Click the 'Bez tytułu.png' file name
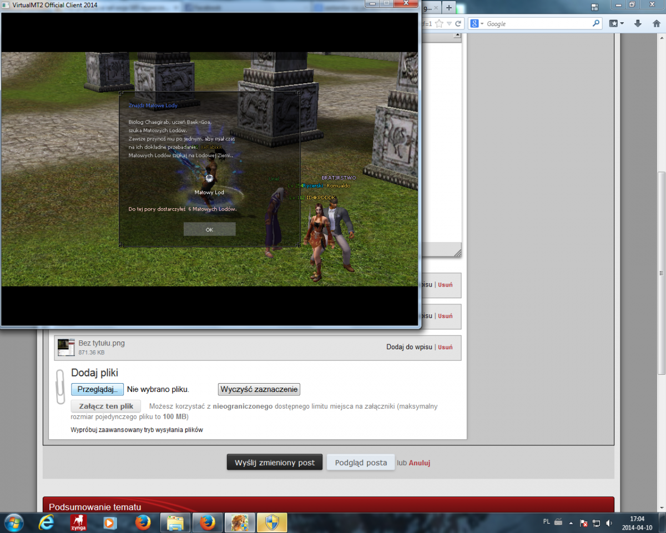 [102, 343]
